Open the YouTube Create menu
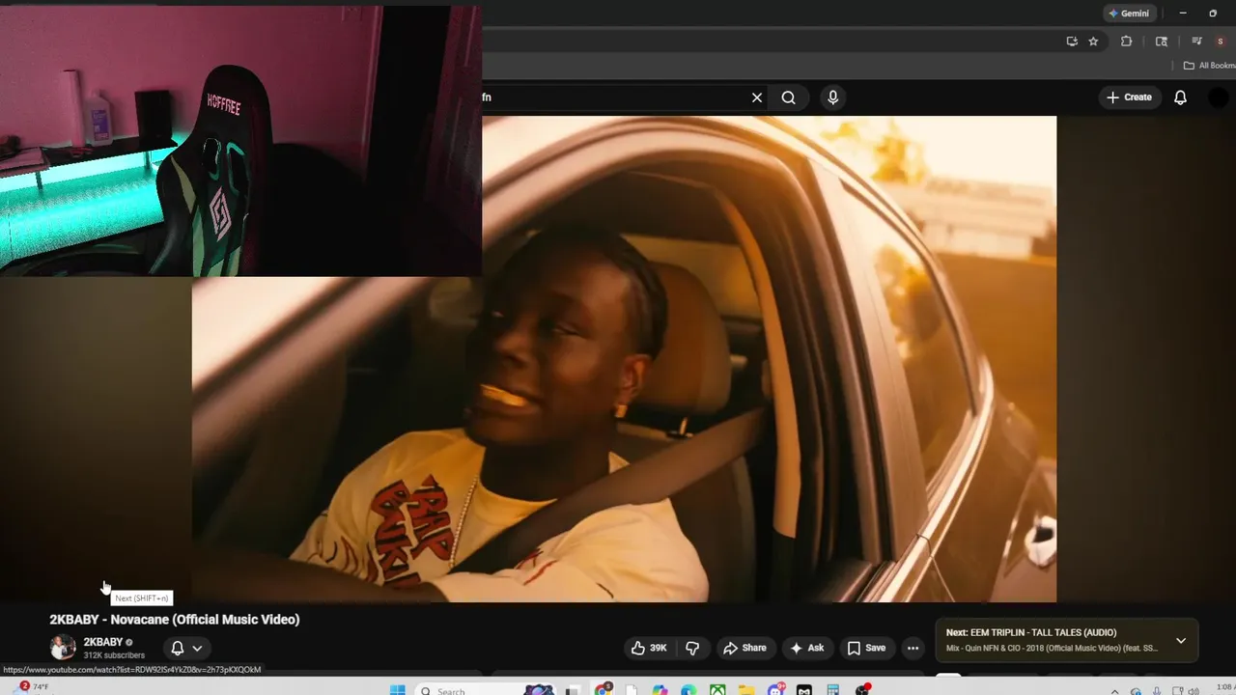Image resolution: width=1236 pixels, height=695 pixels. 1129,97
